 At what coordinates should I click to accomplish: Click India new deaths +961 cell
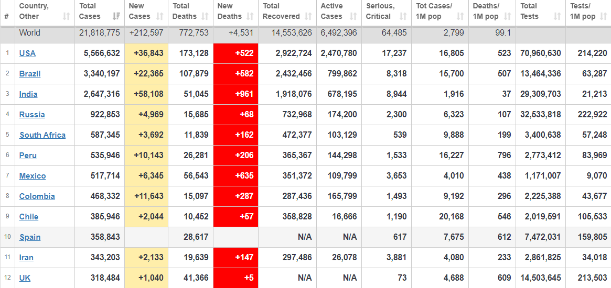[x=236, y=94]
